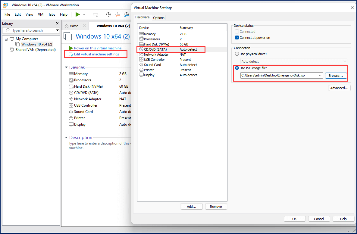Screen dimensions: 357x234
Task: Switch to Hardware tab in settings dialog
Action: 142,17
